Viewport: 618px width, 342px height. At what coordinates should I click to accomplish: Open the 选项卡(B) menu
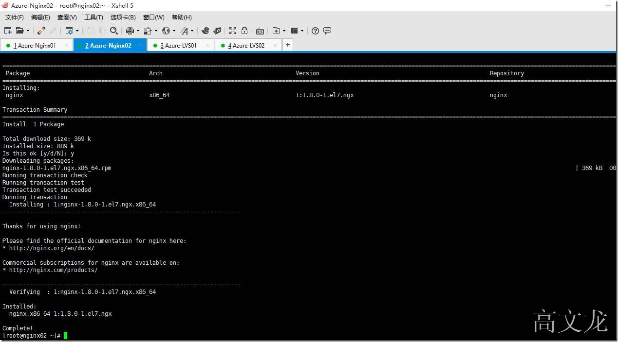(123, 17)
